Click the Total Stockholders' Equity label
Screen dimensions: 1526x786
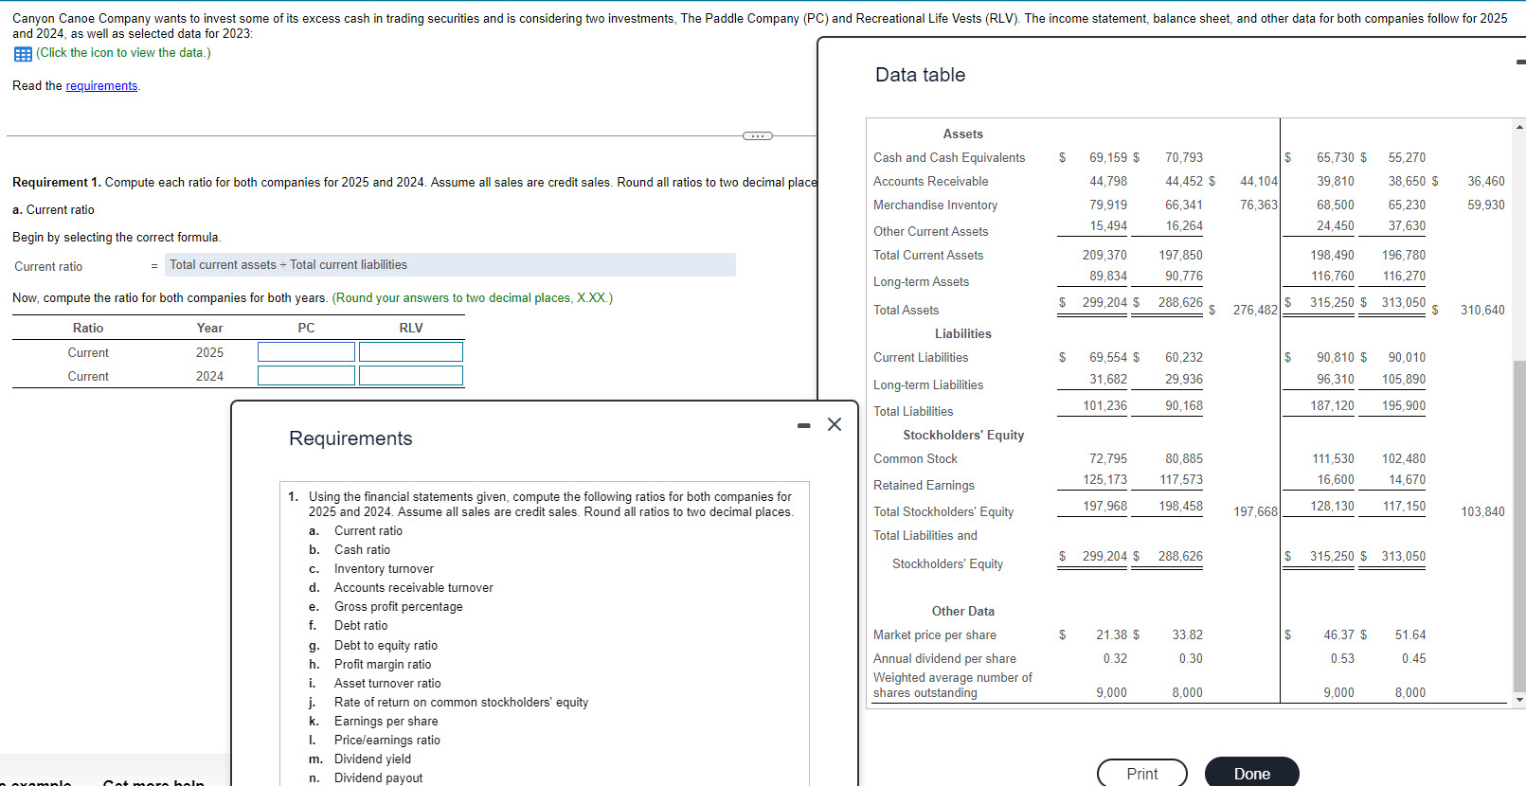943,512
